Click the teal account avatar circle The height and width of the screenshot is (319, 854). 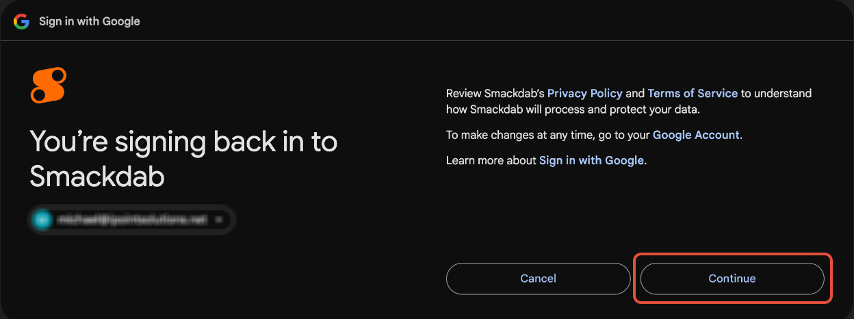(x=42, y=220)
